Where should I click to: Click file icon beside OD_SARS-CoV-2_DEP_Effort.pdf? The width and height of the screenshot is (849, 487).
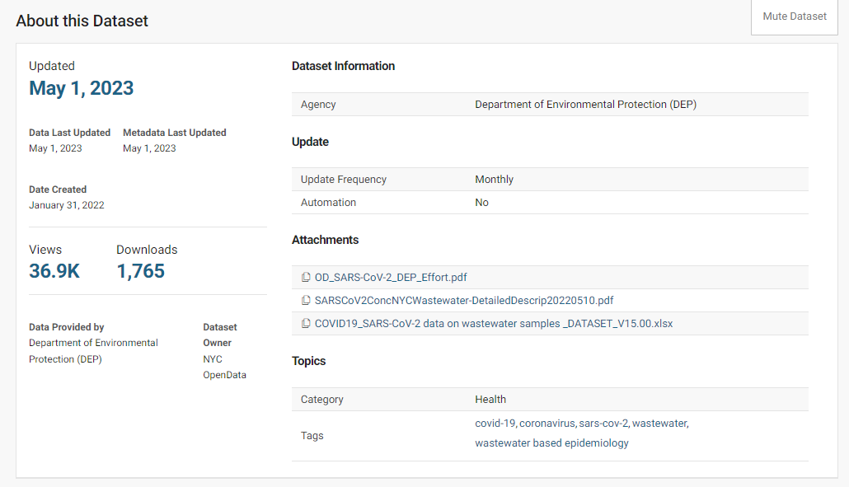[x=306, y=278]
